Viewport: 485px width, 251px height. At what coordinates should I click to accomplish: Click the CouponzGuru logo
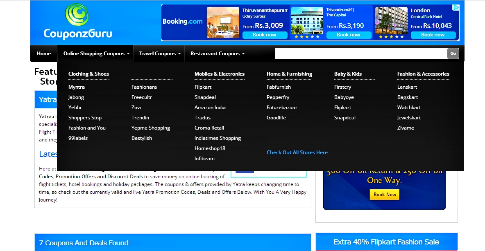[77, 21]
